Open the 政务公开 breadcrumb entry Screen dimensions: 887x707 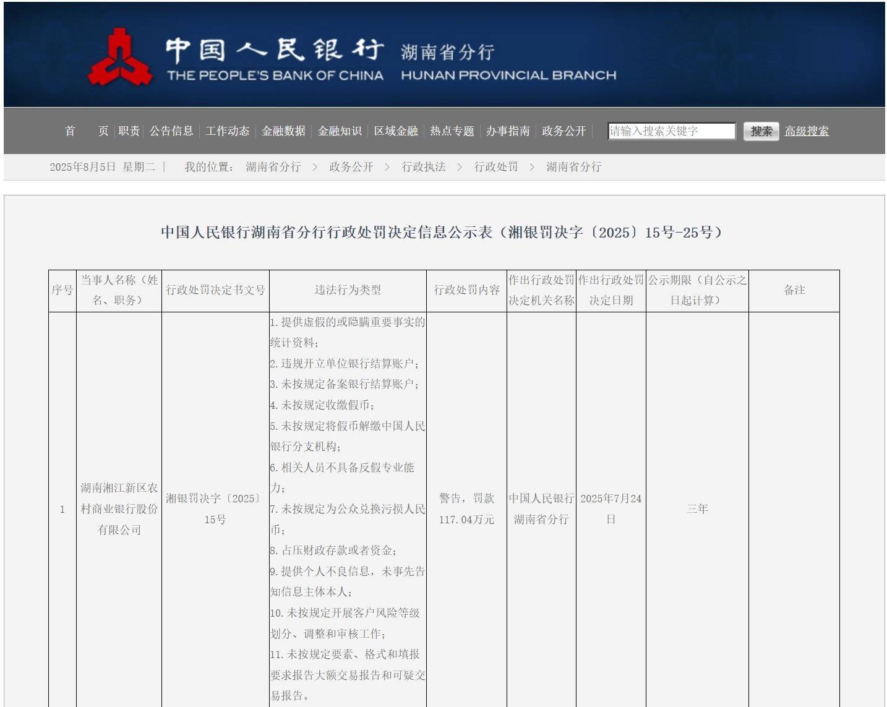coord(349,166)
